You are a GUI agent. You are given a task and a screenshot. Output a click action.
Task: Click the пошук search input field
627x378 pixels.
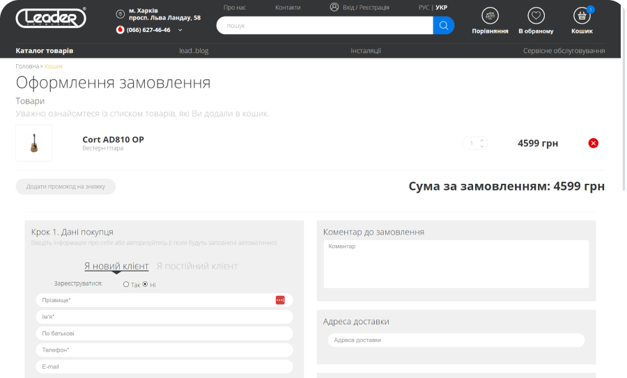click(325, 26)
